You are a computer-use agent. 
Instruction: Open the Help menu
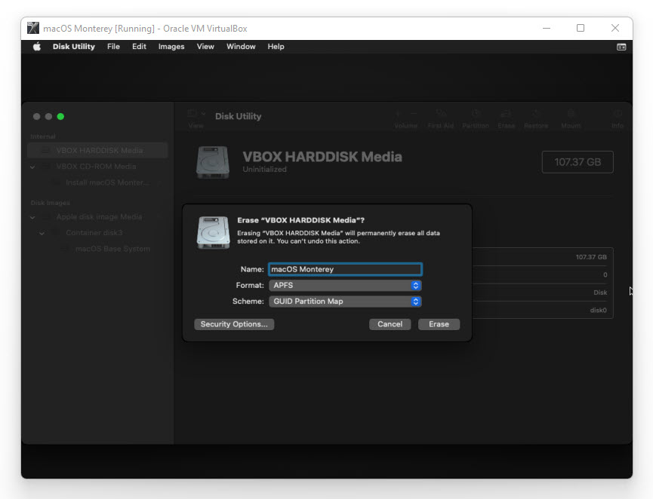point(276,47)
